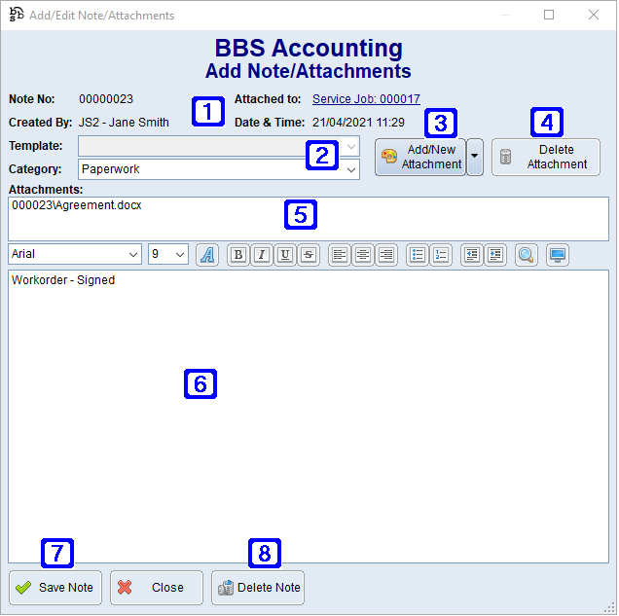619x616 pixels.
Task: Open the font size dropdown
Action: tap(180, 254)
